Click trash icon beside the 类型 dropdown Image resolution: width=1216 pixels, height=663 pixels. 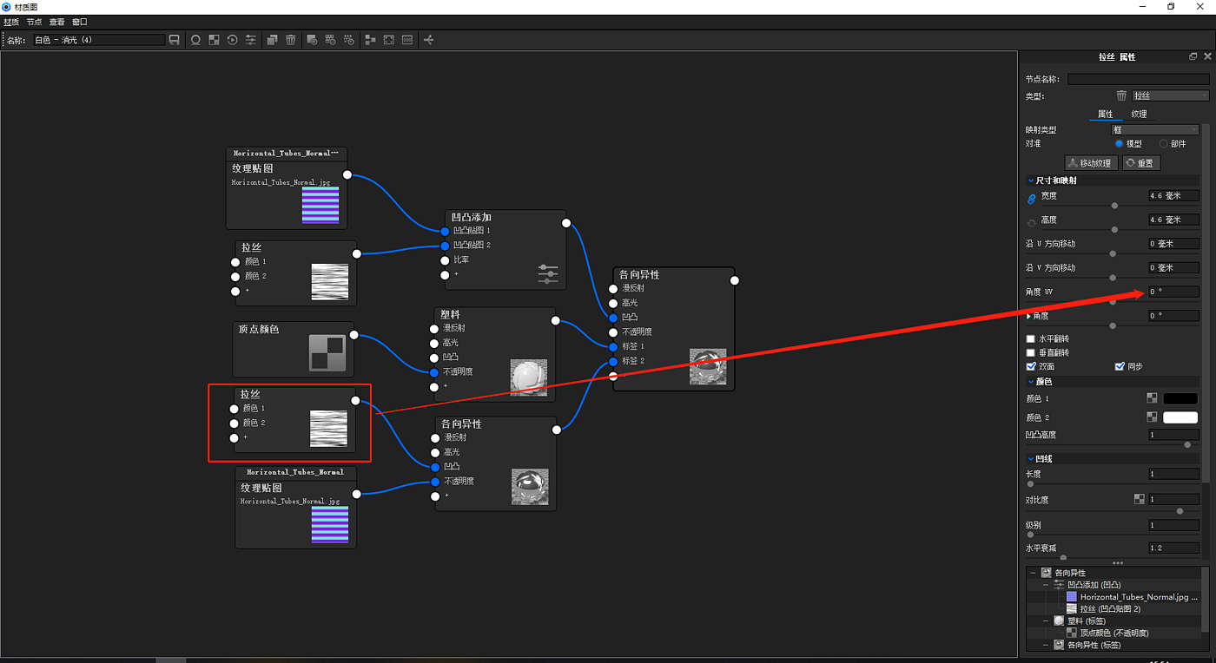tap(1121, 95)
